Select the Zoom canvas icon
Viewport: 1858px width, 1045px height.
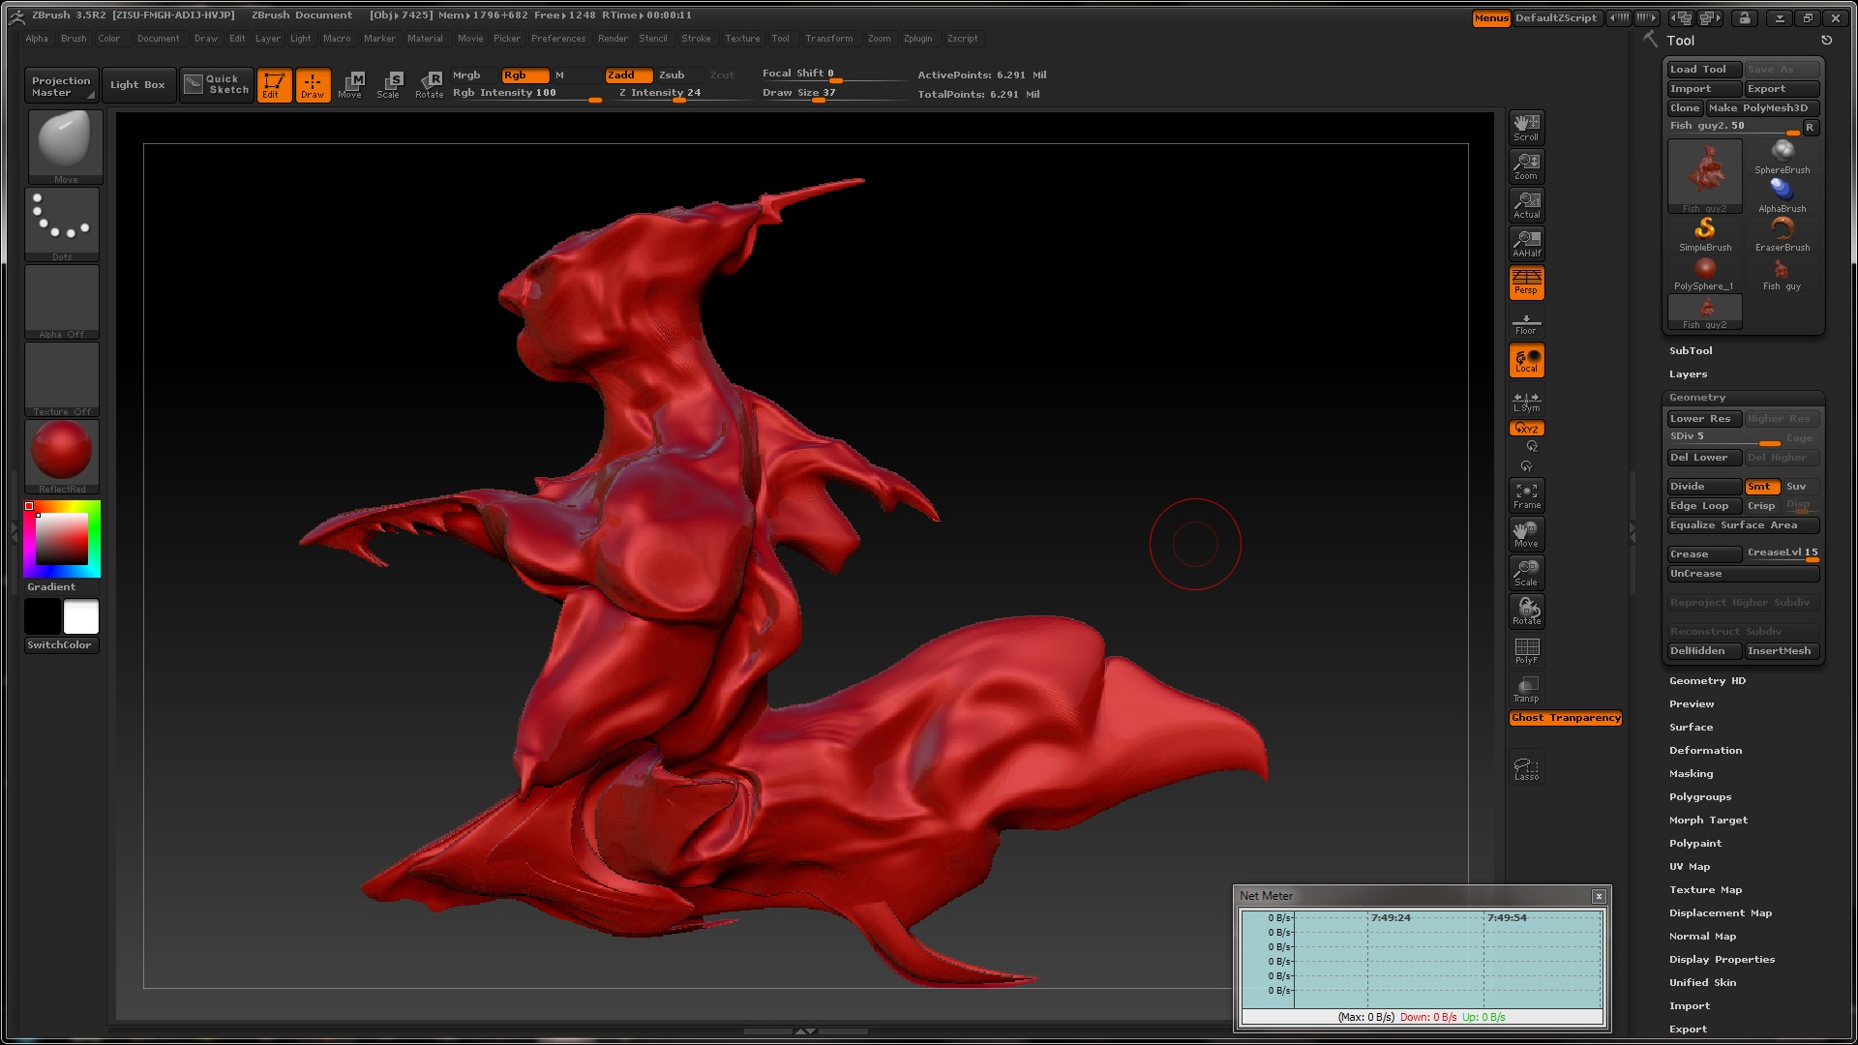[1526, 165]
